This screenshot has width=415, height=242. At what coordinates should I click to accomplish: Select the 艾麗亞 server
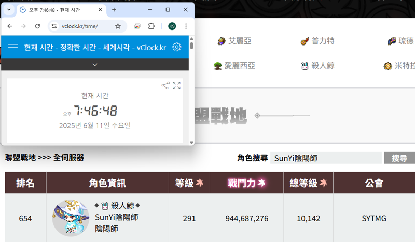pos(234,41)
